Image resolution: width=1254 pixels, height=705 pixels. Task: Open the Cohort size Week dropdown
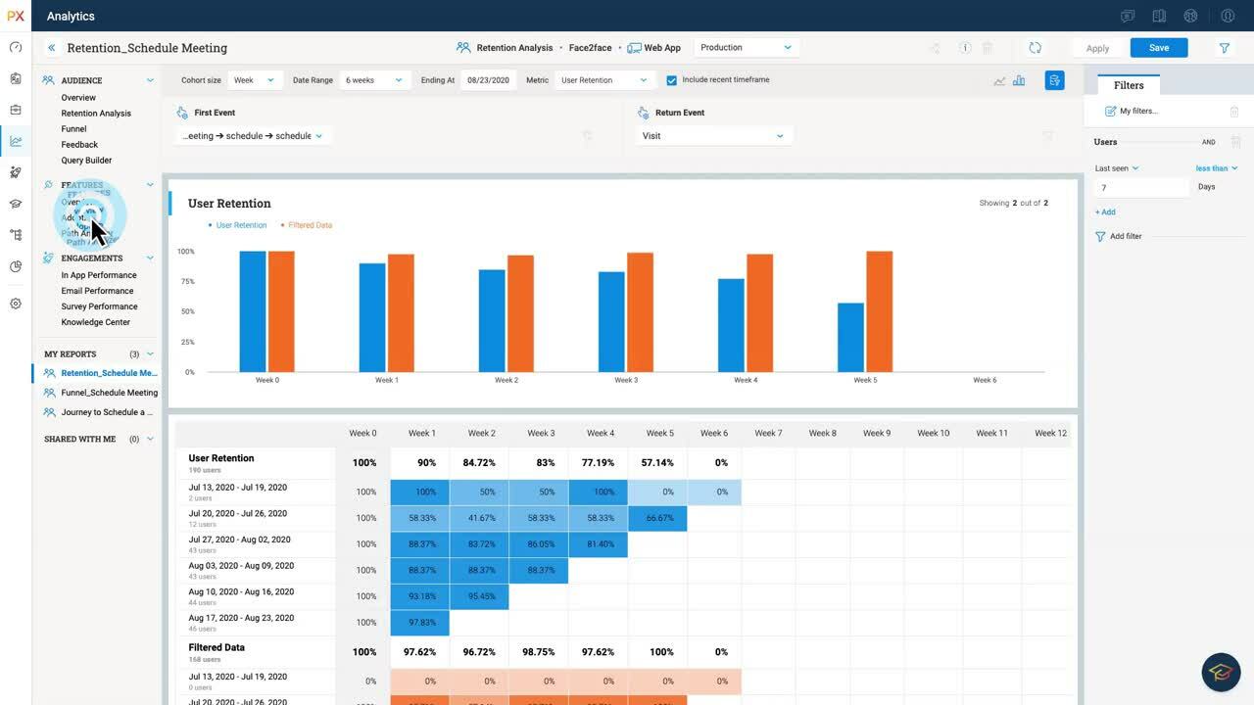[x=255, y=80]
